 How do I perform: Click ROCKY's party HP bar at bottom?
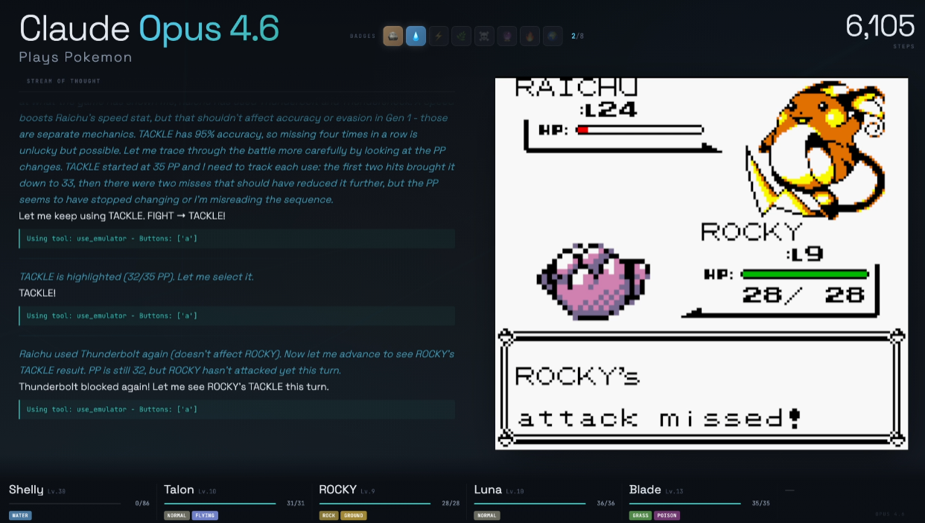coord(375,504)
